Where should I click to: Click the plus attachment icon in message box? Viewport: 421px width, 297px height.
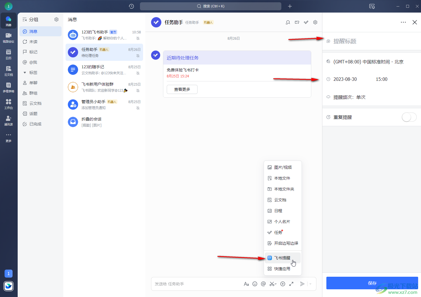coord(283,284)
